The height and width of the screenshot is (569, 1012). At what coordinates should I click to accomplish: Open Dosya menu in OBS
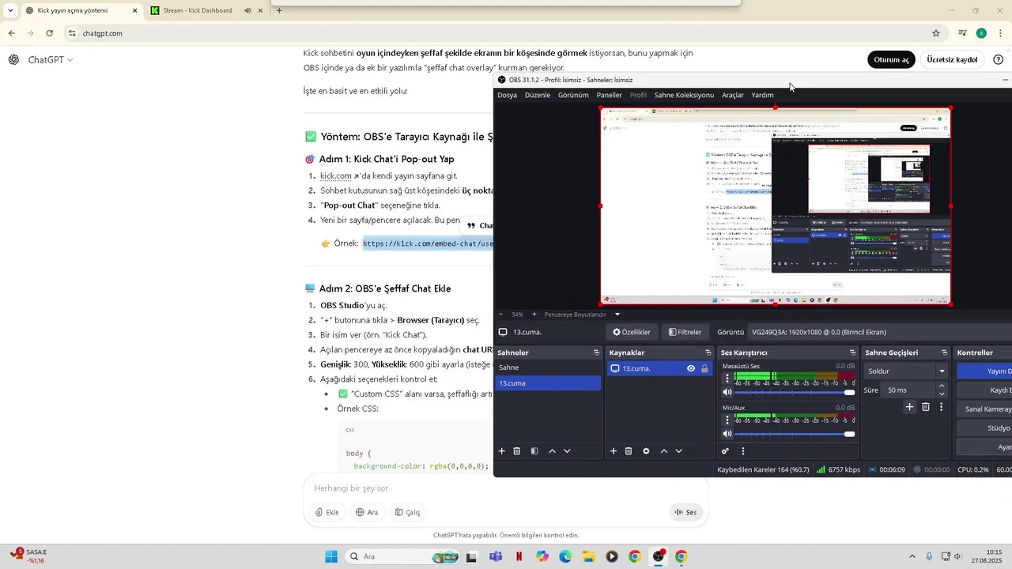click(x=507, y=95)
